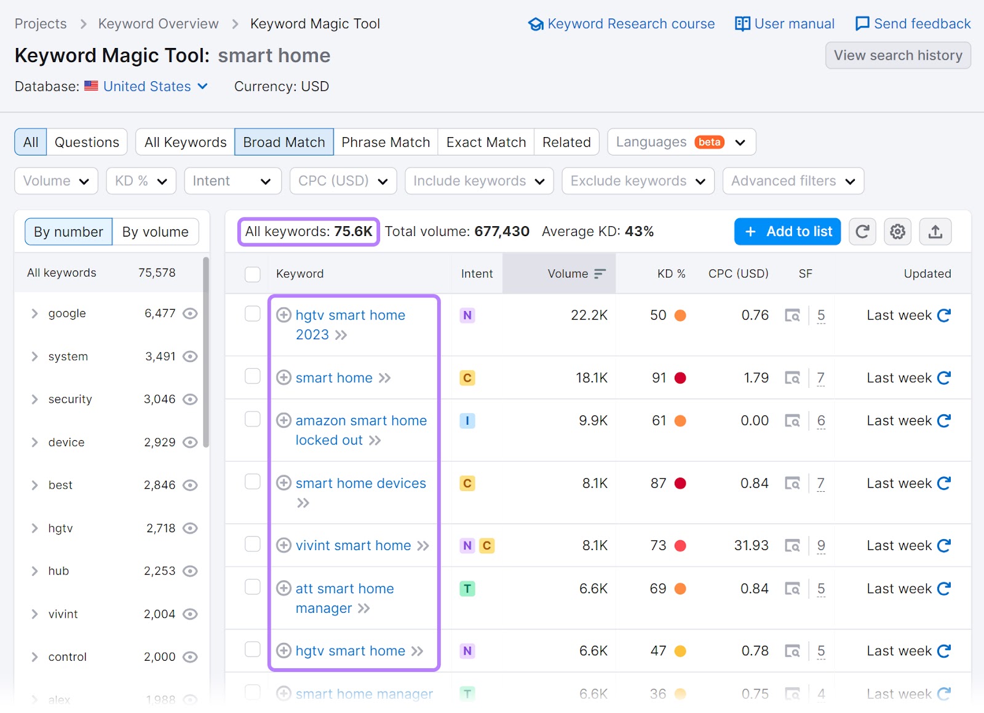Click the Send feedback icon
Image resolution: width=984 pixels, height=713 pixels.
click(x=862, y=23)
